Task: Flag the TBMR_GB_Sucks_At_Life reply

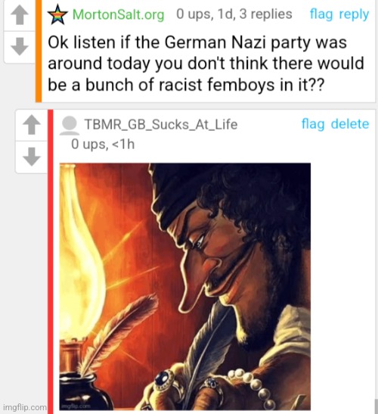Action: point(313,124)
